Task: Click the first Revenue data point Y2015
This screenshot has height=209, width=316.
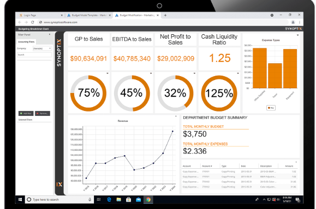Action: 86,179
